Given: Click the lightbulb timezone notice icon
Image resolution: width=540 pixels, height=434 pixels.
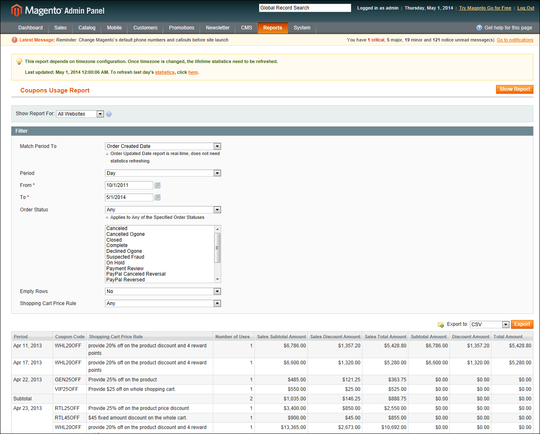Looking at the screenshot, I should [x=19, y=62].
